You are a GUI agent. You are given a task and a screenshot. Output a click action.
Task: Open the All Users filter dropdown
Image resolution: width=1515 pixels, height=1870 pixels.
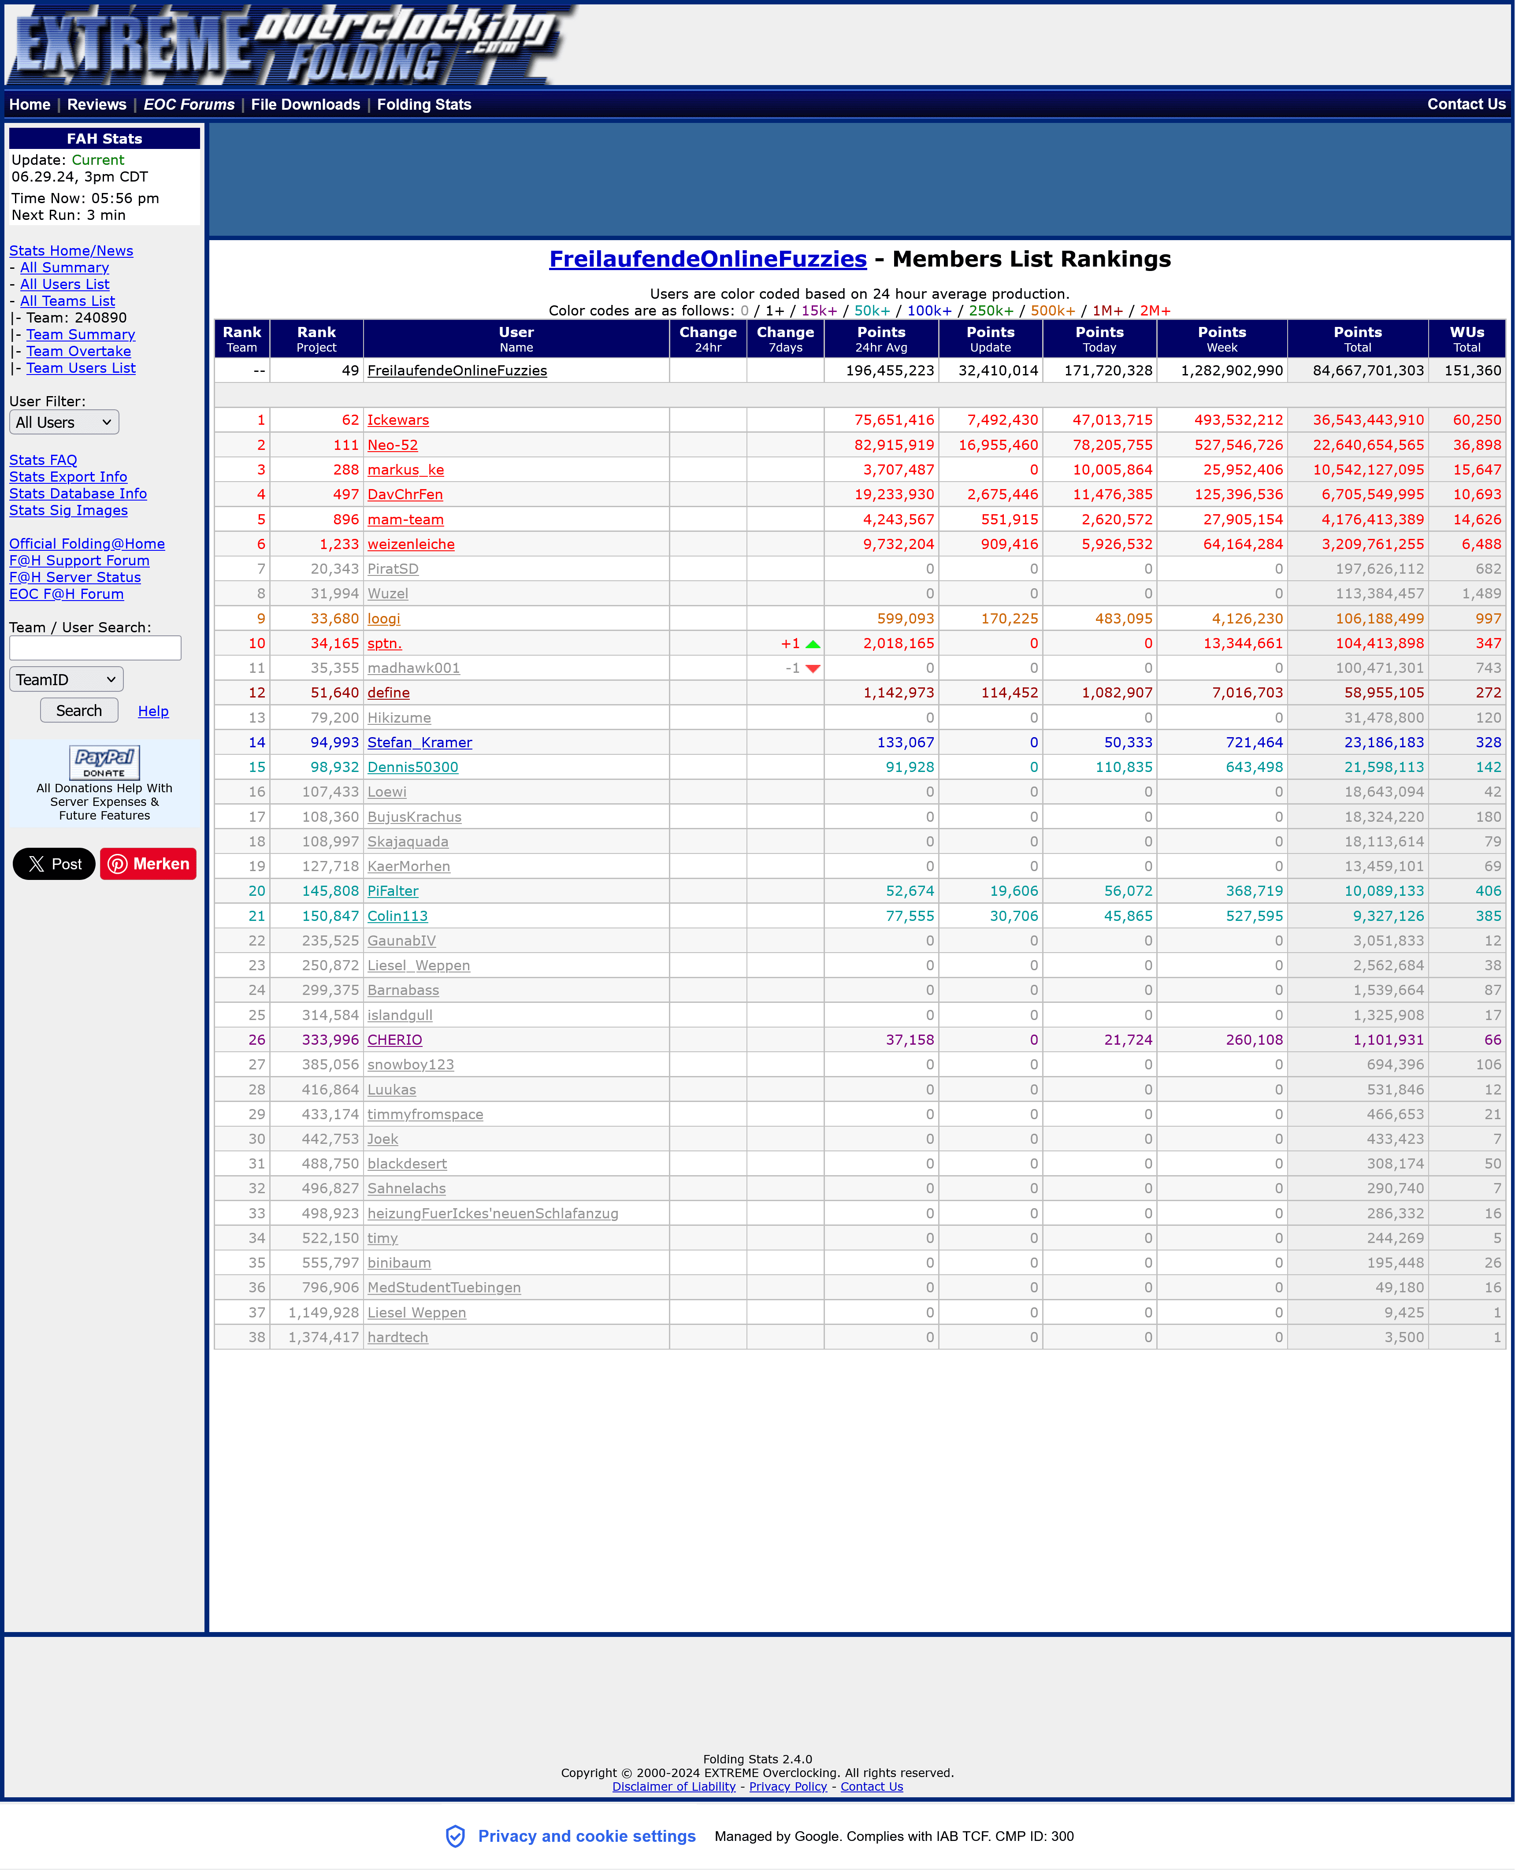64,423
